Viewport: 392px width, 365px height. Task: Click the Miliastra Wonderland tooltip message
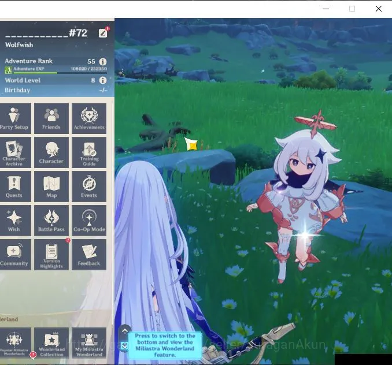165,345
